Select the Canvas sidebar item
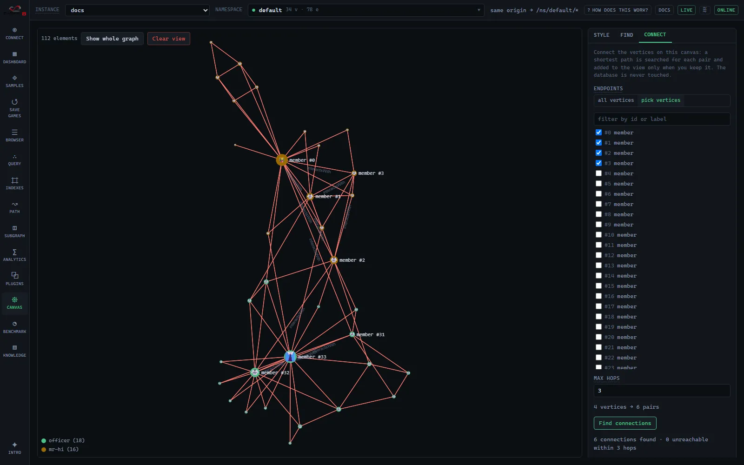The image size is (744, 465). click(x=14, y=303)
